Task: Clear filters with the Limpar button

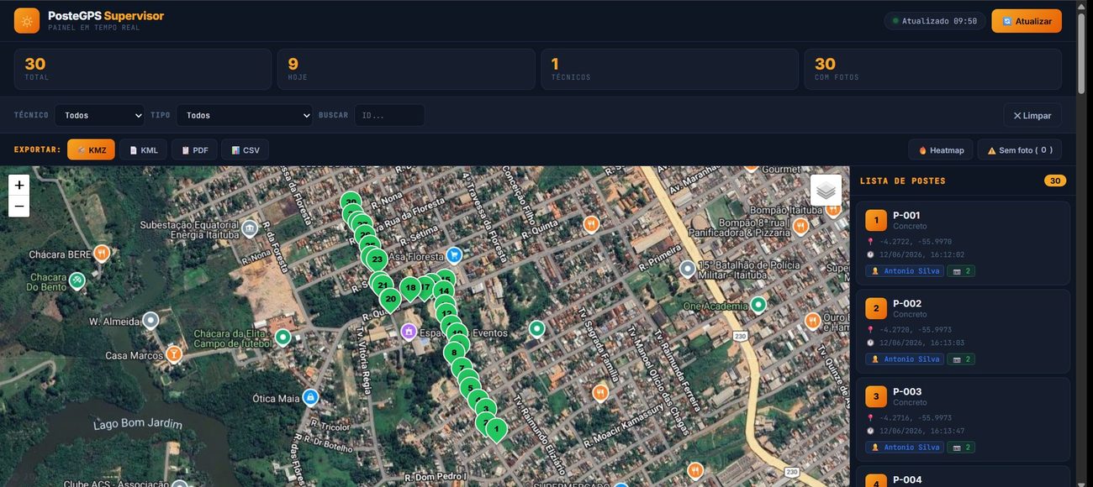Action: click(1032, 115)
